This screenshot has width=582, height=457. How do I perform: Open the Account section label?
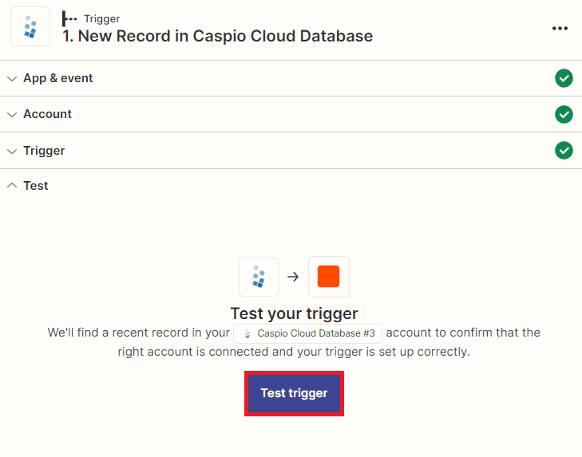[x=47, y=114]
